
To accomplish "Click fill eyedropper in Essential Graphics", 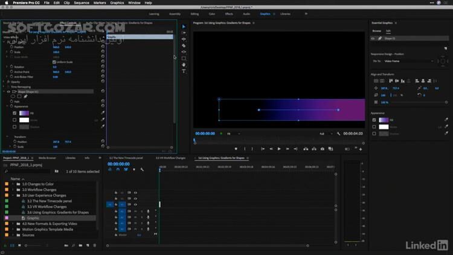I will click(x=446, y=120).
